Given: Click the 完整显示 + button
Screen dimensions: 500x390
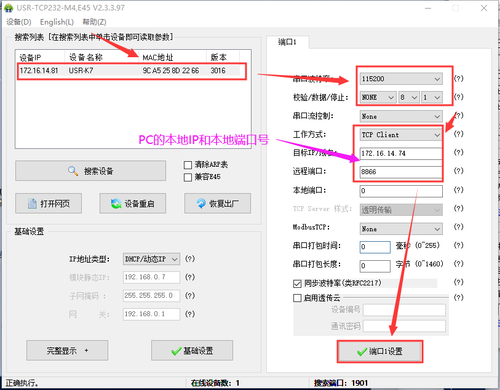Looking at the screenshot, I should pyautogui.click(x=67, y=351).
